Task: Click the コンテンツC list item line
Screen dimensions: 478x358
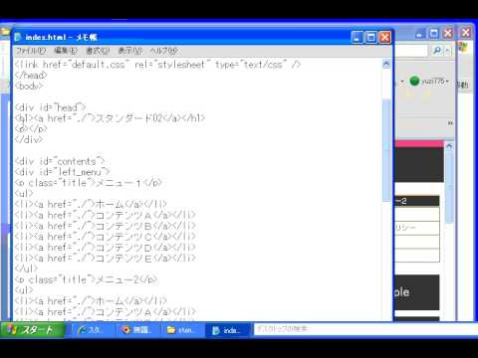Action: point(106,237)
